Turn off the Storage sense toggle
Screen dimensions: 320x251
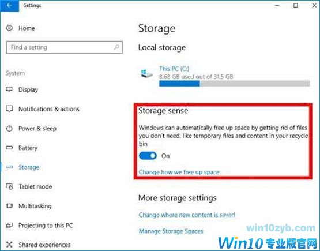point(148,156)
